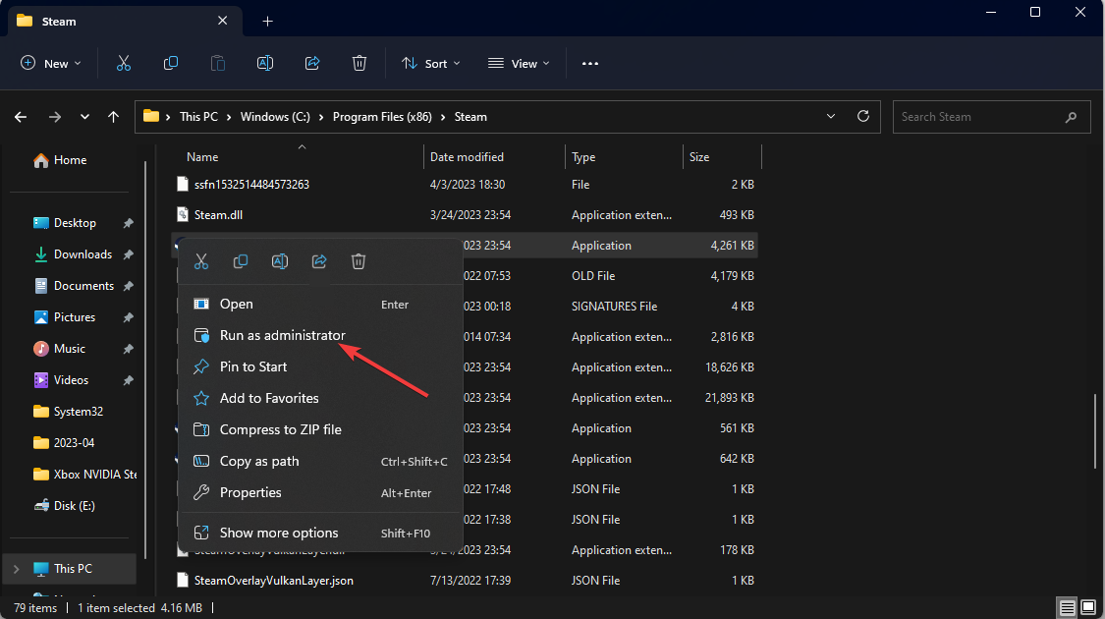This screenshot has width=1105, height=619.
Task: Expand breadcrumb chevron after Windows (C:)
Action: [321, 117]
